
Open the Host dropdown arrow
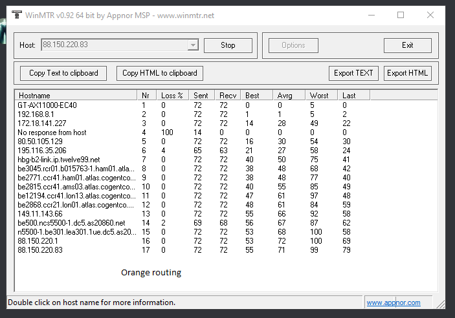pyautogui.click(x=192, y=45)
